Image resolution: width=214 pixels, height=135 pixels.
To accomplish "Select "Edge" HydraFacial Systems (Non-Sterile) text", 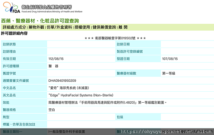I will point(81,95).
